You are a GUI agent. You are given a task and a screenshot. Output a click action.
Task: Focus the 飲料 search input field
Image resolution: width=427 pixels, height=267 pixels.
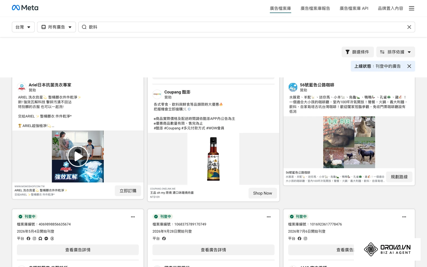247,27
